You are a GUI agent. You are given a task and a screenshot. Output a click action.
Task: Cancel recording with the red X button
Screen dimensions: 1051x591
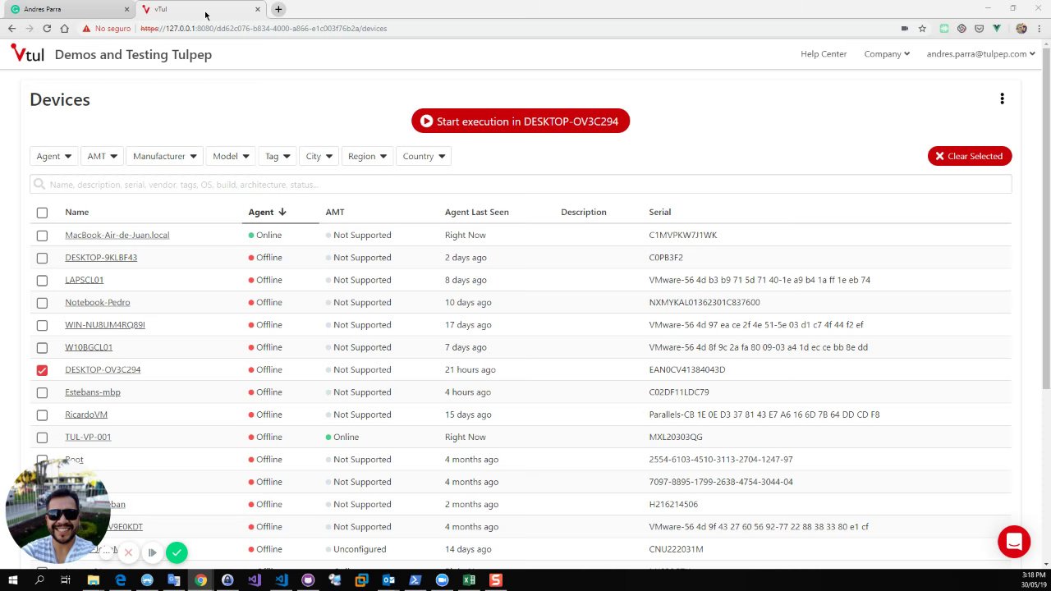pos(128,552)
